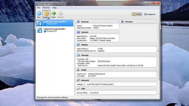Maximize the VirtualBox Manager window
Viewport: 189px width, 106px height.
point(150,3)
